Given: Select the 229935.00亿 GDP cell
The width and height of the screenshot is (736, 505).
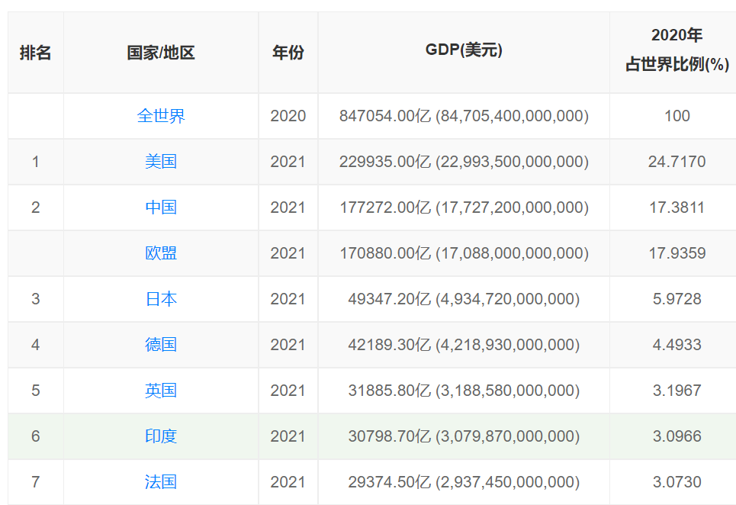Looking at the screenshot, I should click(464, 162).
